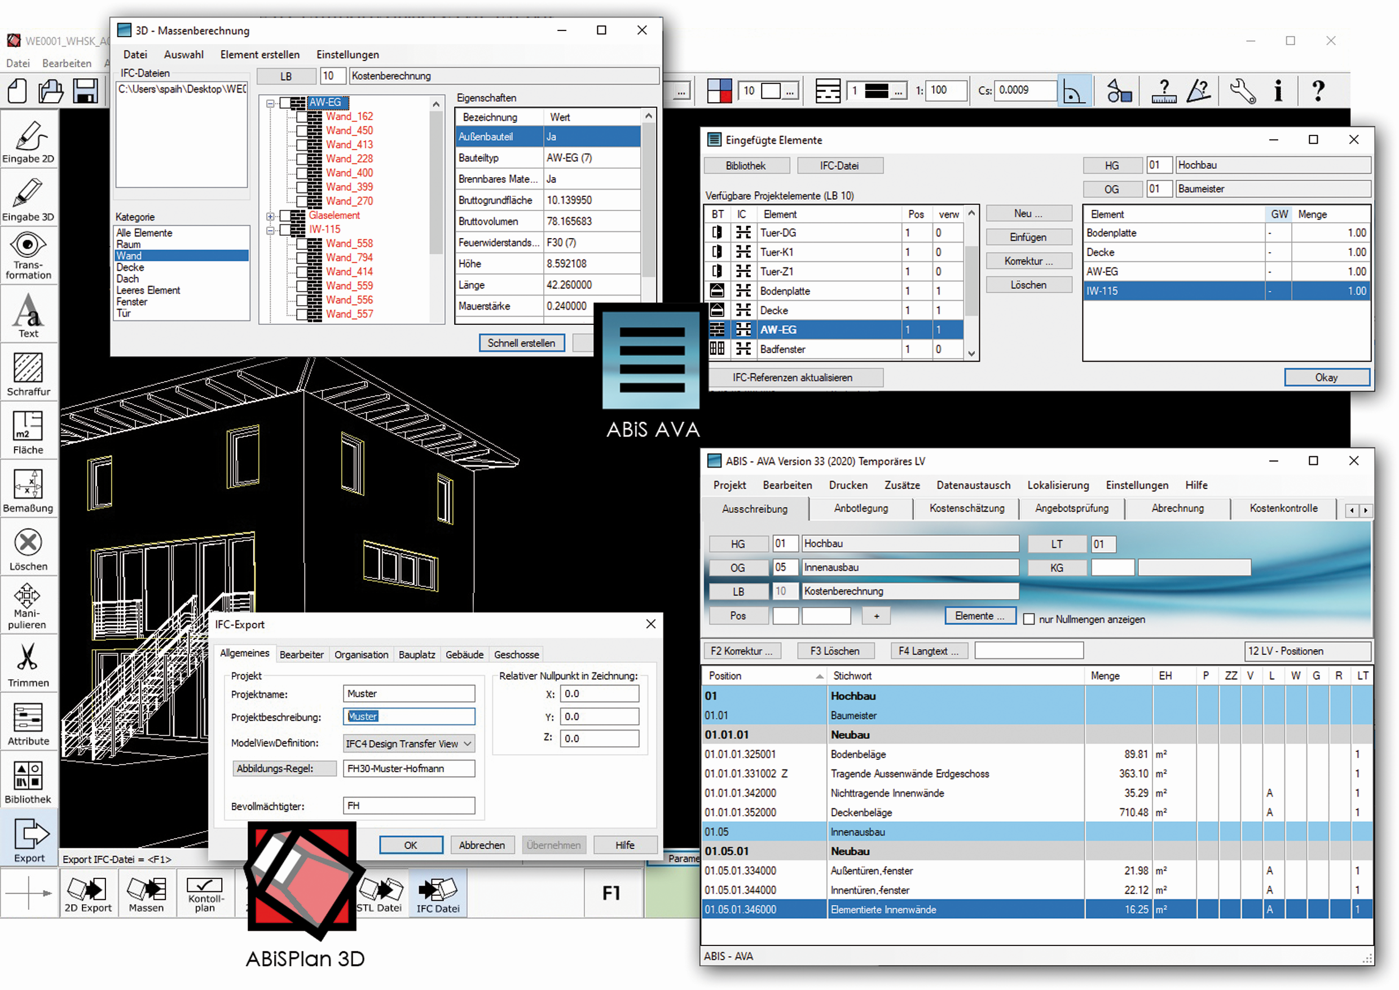Select 'Decke' in the Kategorie list
Viewport: 1399px width, 990px height.
[x=181, y=267]
